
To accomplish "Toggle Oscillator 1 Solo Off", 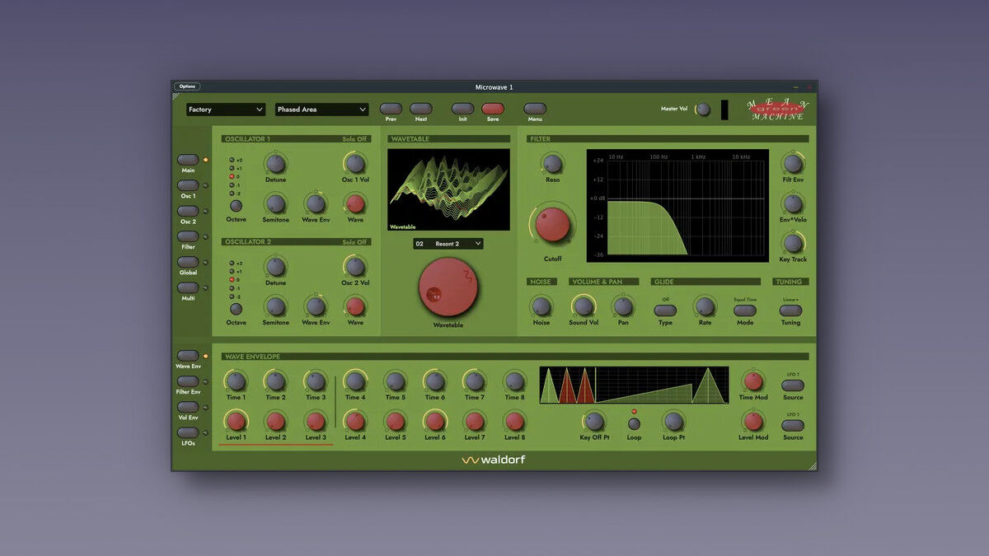I will tap(355, 139).
